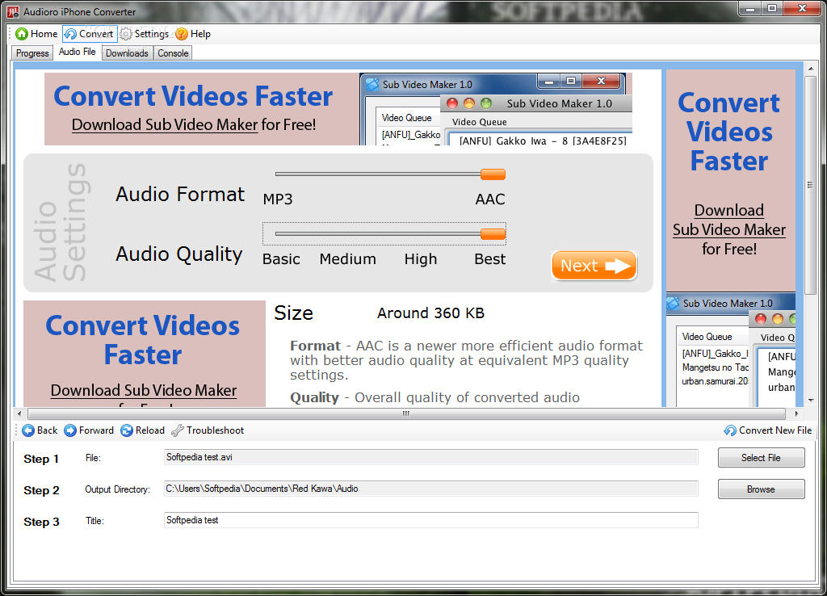Click the orange Next button
Viewport: 827px width, 596px height.
tap(594, 266)
